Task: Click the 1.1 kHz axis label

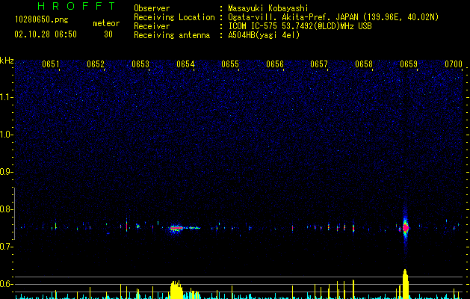Action: click(x=7, y=97)
